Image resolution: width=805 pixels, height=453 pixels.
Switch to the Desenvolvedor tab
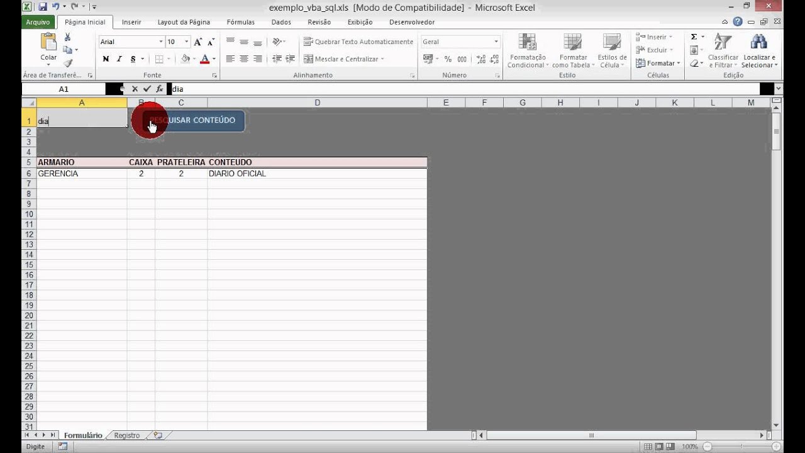coord(412,22)
